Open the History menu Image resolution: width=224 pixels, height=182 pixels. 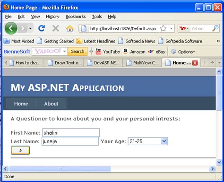coord(52,17)
